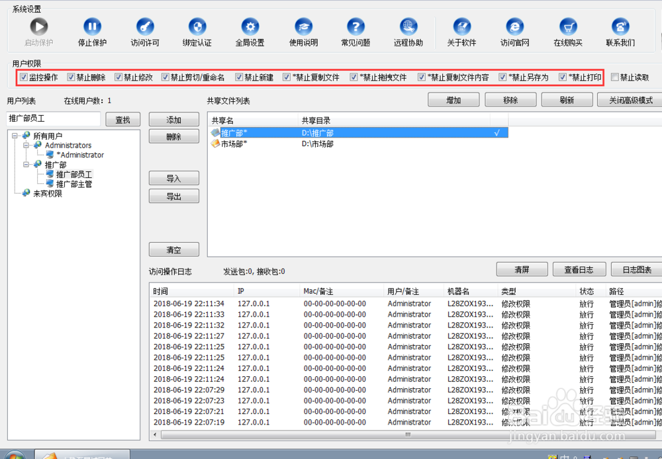
Task: Click the user search input field
Action: pyautogui.click(x=53, y=119)
